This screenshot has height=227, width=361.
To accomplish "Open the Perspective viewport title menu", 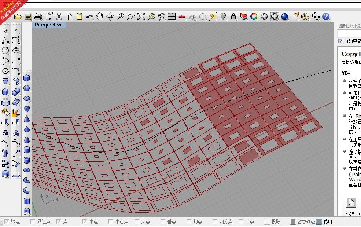I will 49,25.
